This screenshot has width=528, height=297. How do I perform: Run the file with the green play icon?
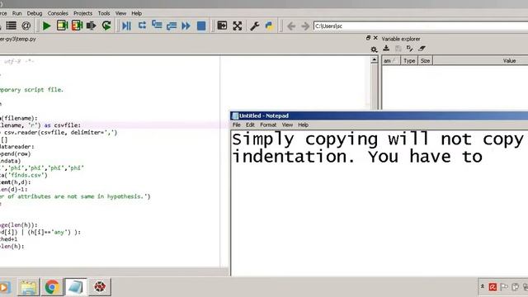tap(46, 26)
